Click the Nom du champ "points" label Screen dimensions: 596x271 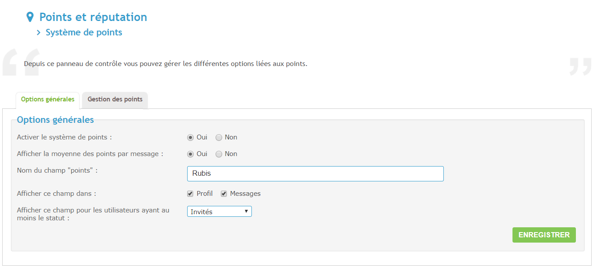(x=57, y=170)
